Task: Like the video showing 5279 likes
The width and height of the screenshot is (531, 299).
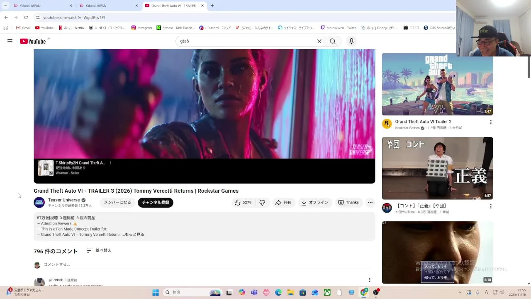Action: pos(243,203)
